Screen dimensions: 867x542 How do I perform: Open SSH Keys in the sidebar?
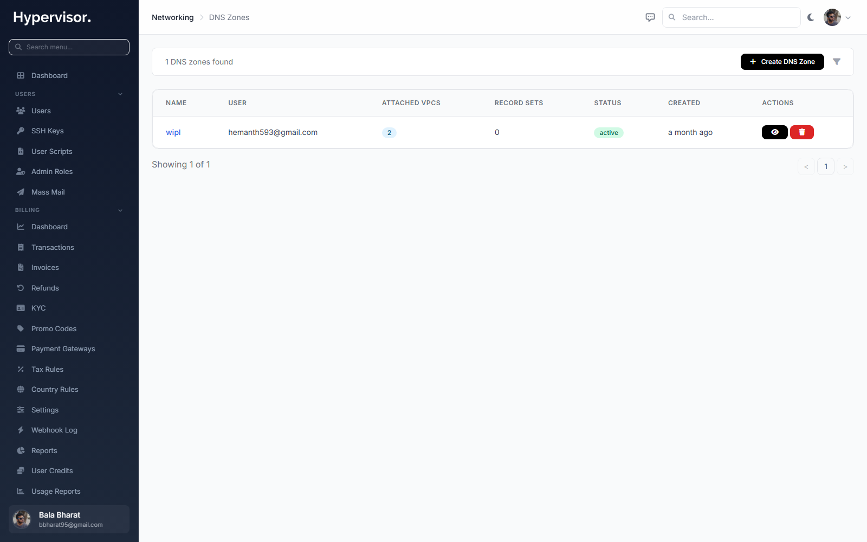(x=69, y=131)
